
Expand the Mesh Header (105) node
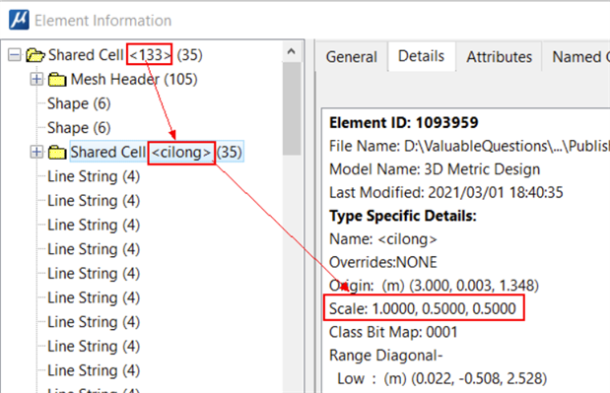point(36,80)
